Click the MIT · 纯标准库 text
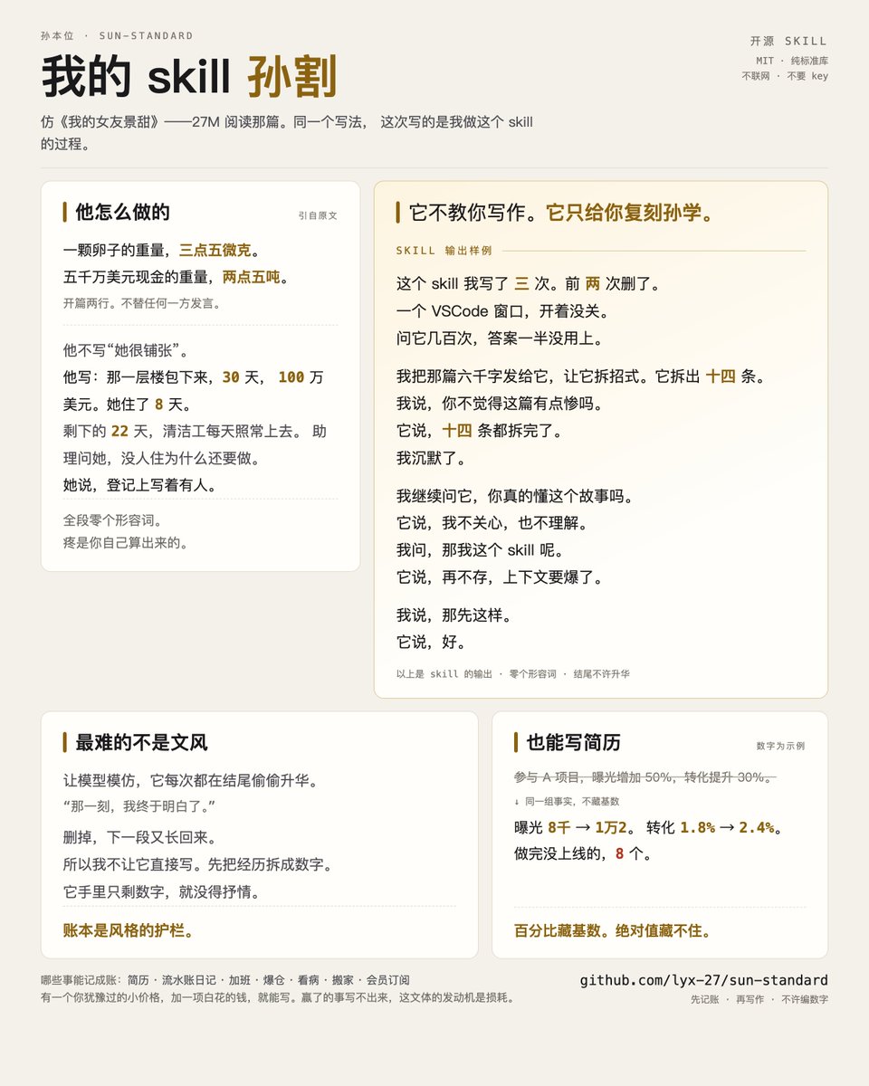869x1086 pixels. point(792,61)
